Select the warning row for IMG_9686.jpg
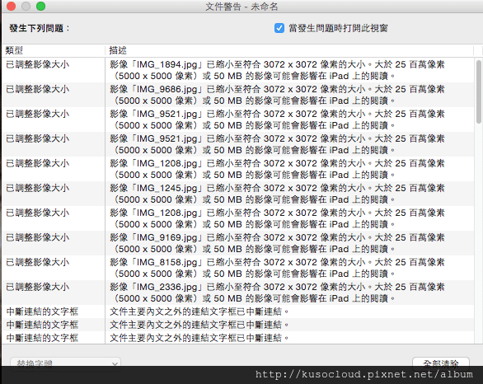This screenshot has height=384, width=483. point(238,95)
